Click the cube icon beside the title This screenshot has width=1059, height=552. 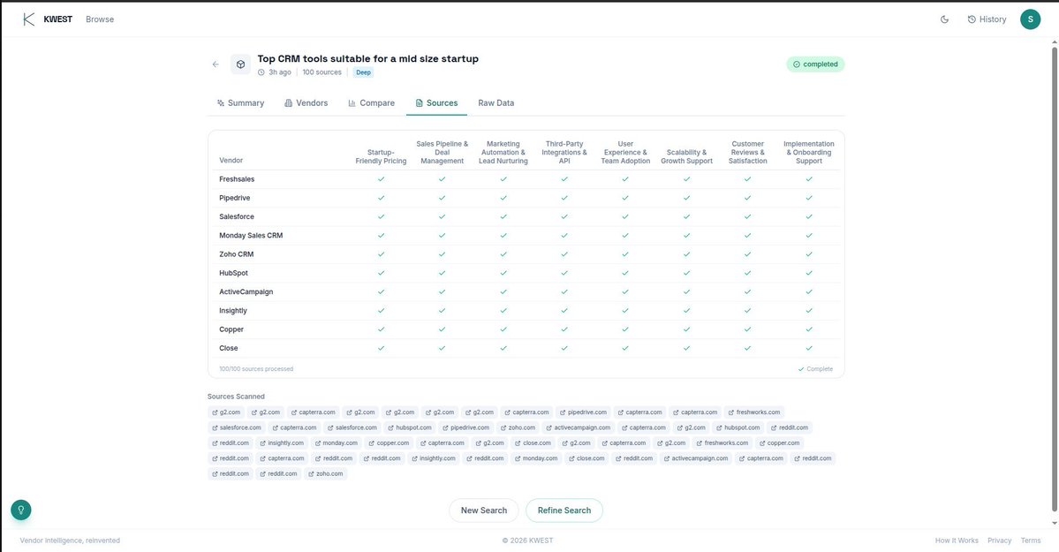click(240, 64)
